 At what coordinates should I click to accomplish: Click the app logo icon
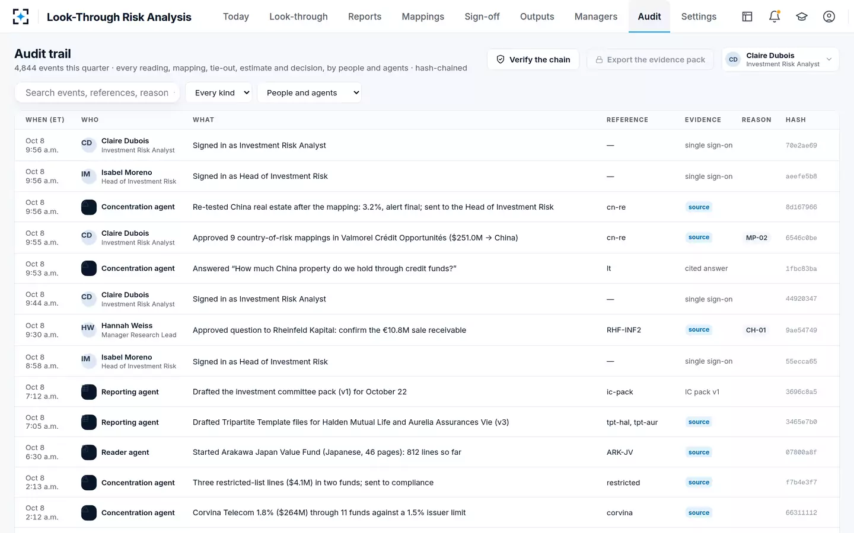coord(21,17)
